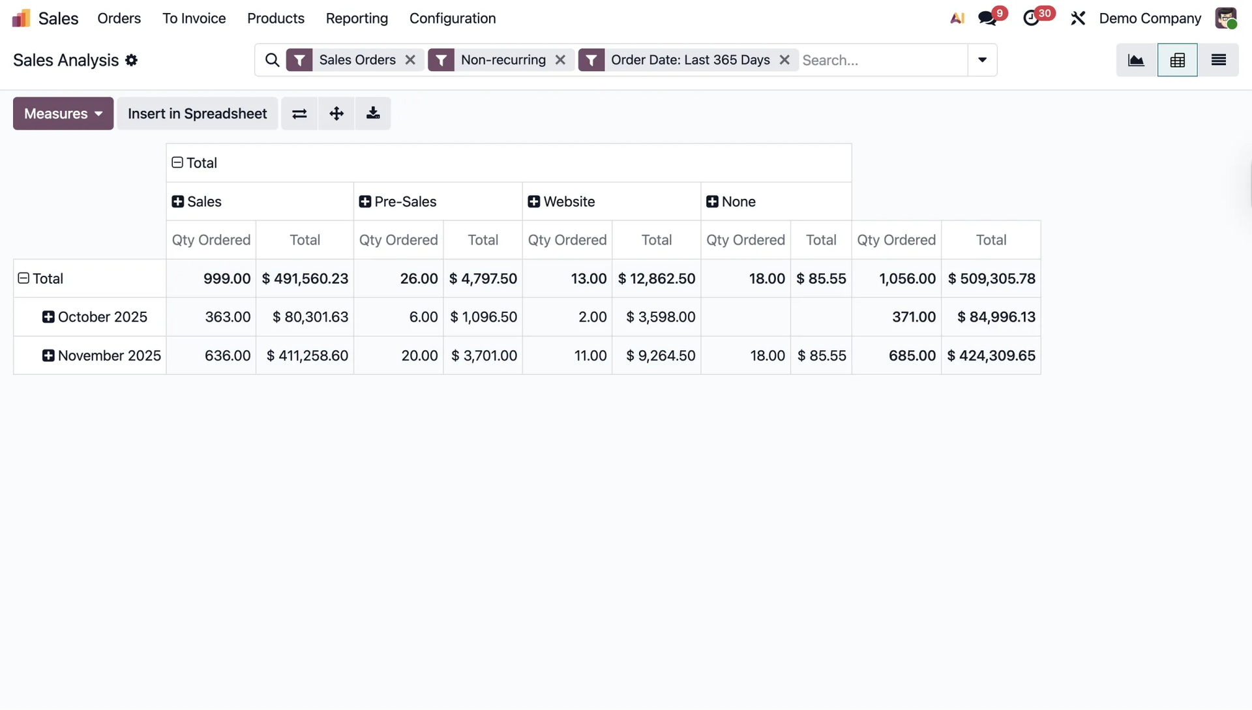Switch to graph view
Viewport: 1252px width, 710px height.
tap(1136, 60)
